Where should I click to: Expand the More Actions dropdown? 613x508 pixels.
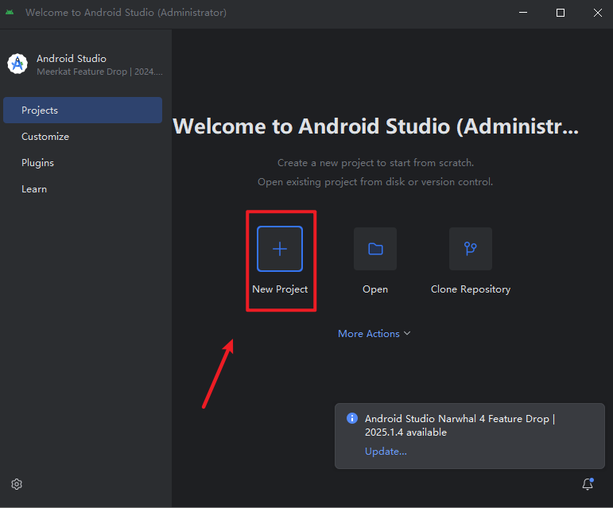[x=374, y=334]
